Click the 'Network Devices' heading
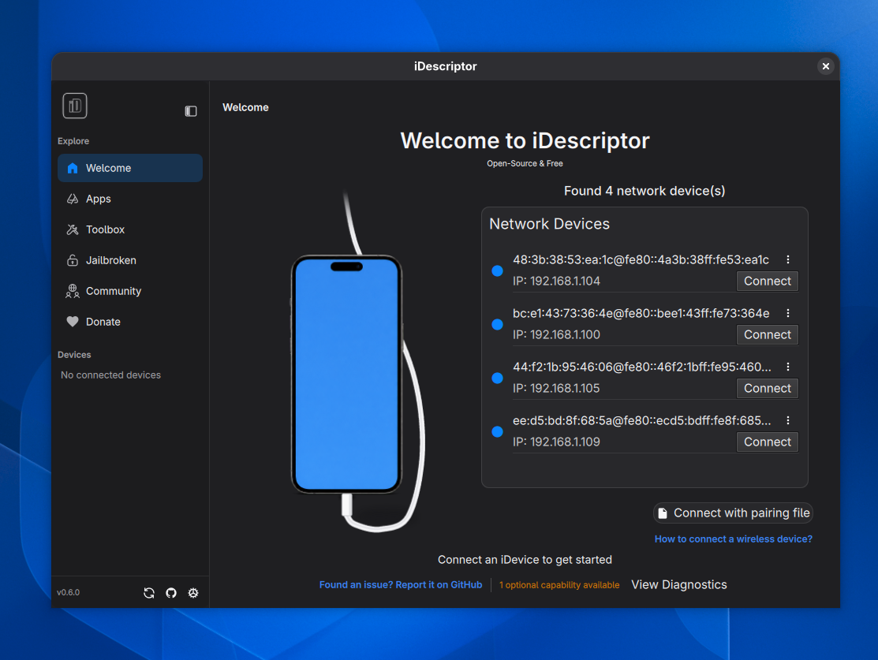The height and width of the screenshot is (660, 878). click(549, 224)
